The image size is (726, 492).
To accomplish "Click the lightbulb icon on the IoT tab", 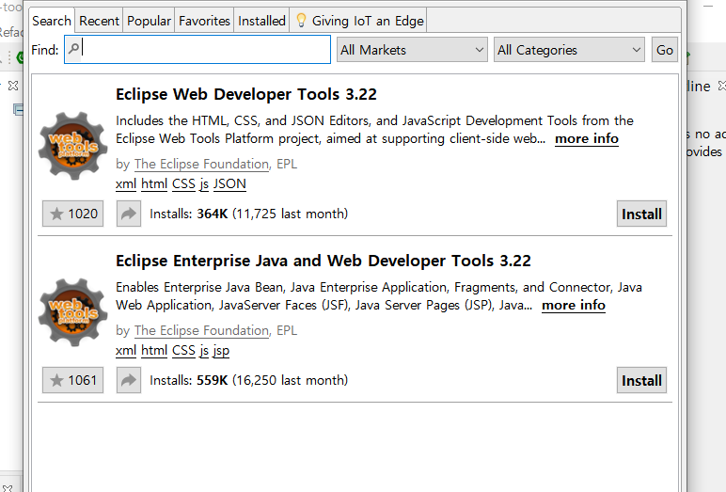I will point(301,21).
